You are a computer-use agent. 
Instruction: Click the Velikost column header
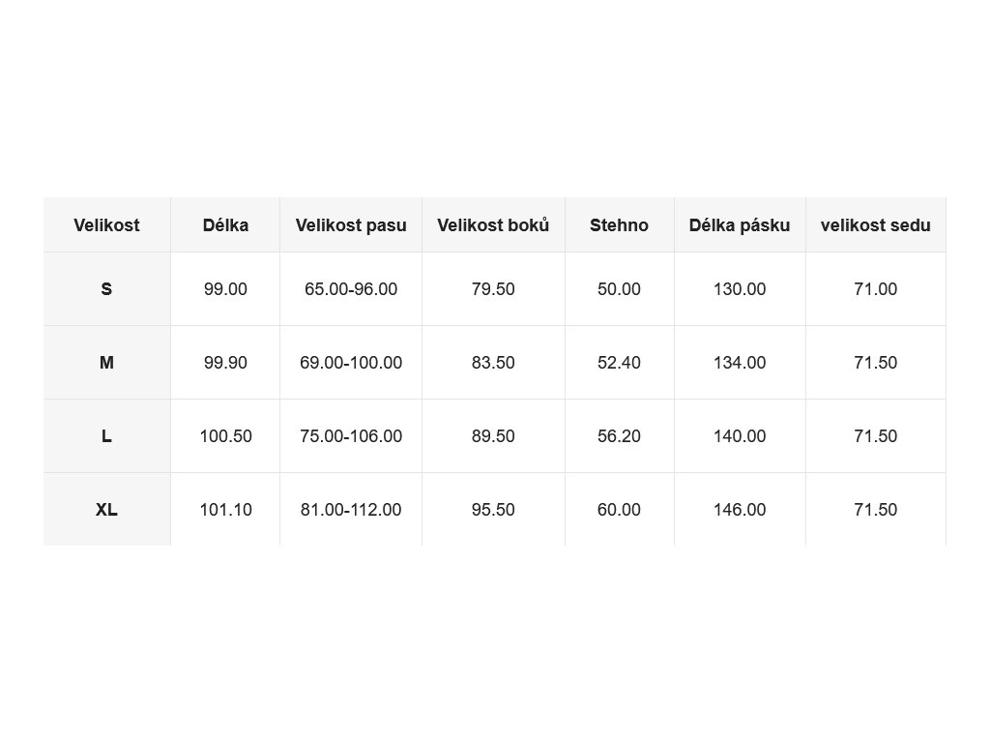(x=106, y=224)
